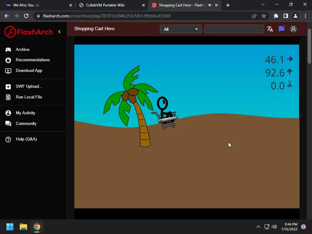Open File Explorer from the taskbar
The image size is (312, 234).
click(23, 227)
